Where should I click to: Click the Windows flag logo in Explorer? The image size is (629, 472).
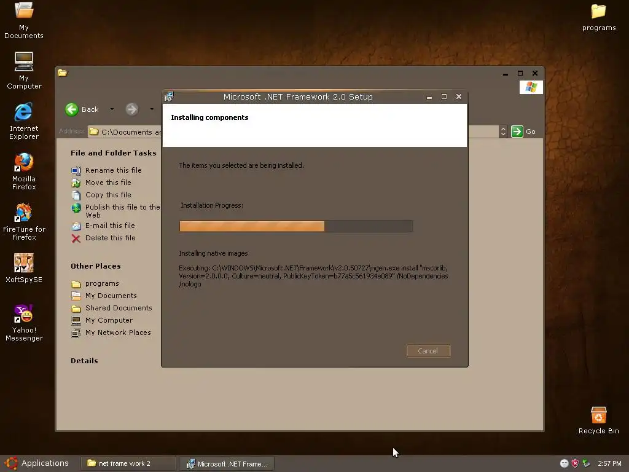pos(531,87)
